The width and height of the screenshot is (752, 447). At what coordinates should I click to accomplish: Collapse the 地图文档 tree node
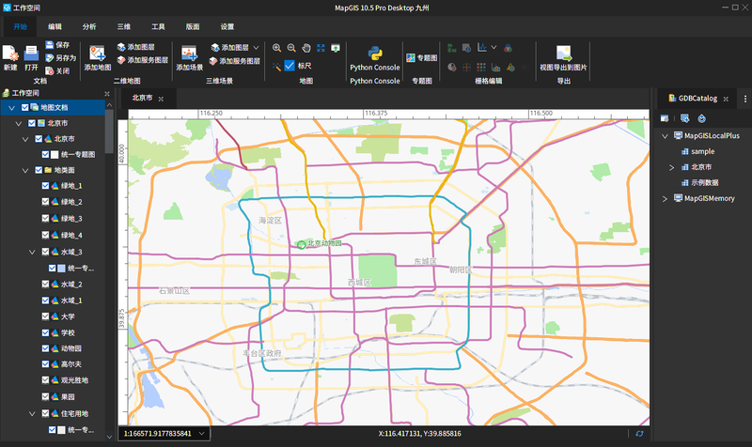[12, 108]
